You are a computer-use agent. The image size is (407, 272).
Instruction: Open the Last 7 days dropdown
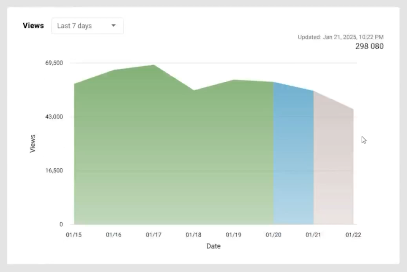pyautogui.click(x=87, y=26)
